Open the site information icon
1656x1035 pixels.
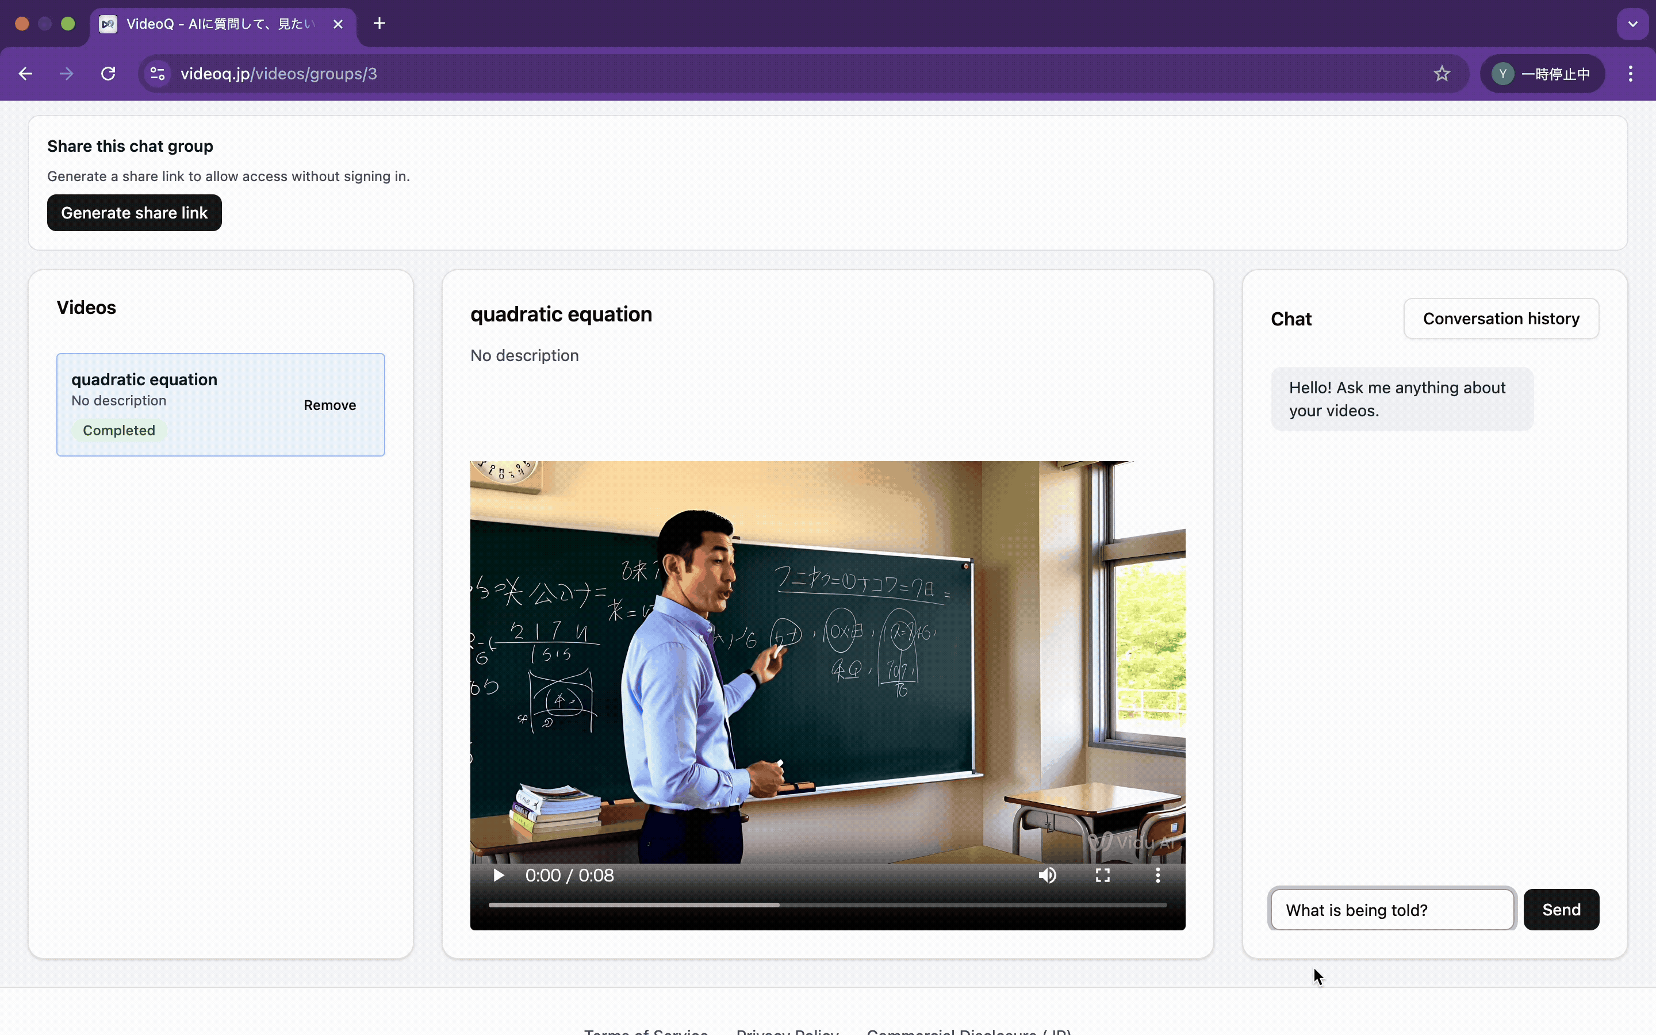158,74
